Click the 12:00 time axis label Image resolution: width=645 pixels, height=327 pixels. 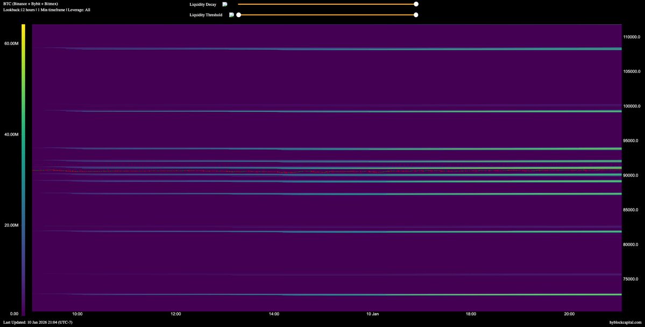click(175, 314)
